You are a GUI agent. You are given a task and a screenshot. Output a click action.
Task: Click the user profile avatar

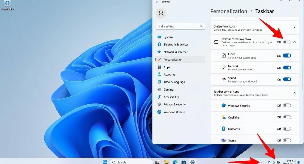[x=161, y=13]
